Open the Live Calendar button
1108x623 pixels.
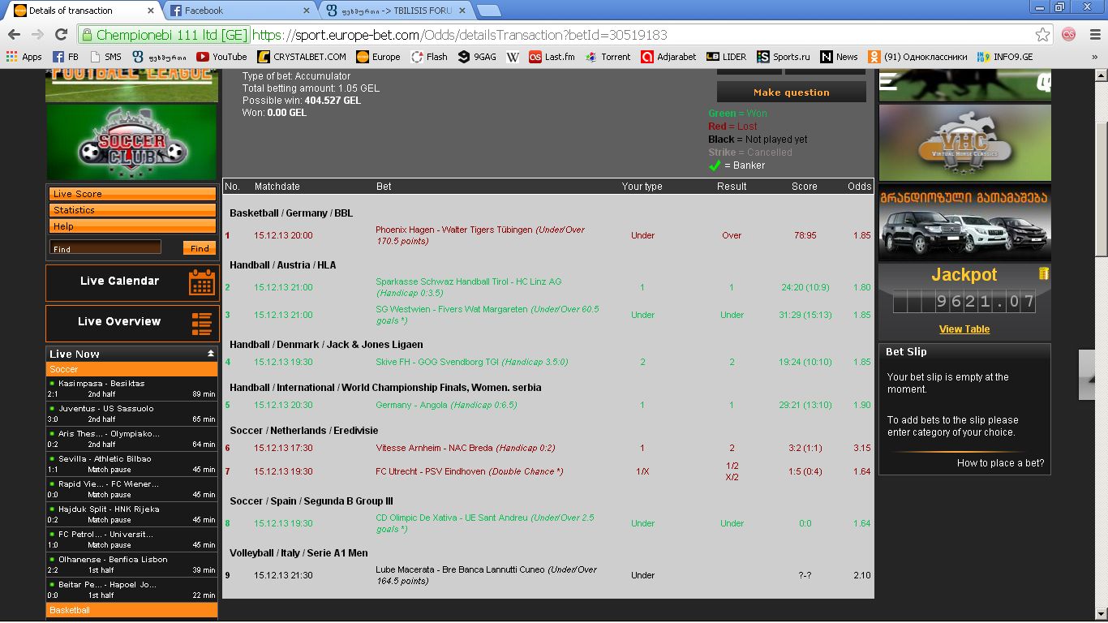pos(132,282)
